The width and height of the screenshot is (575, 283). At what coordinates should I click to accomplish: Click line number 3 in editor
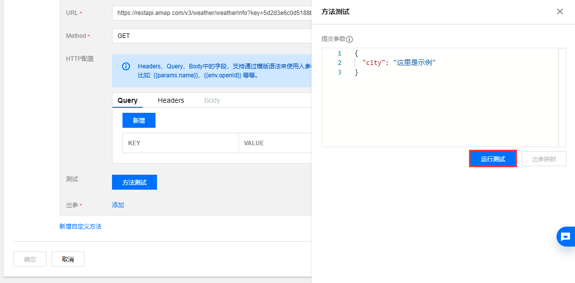point(339,72)
